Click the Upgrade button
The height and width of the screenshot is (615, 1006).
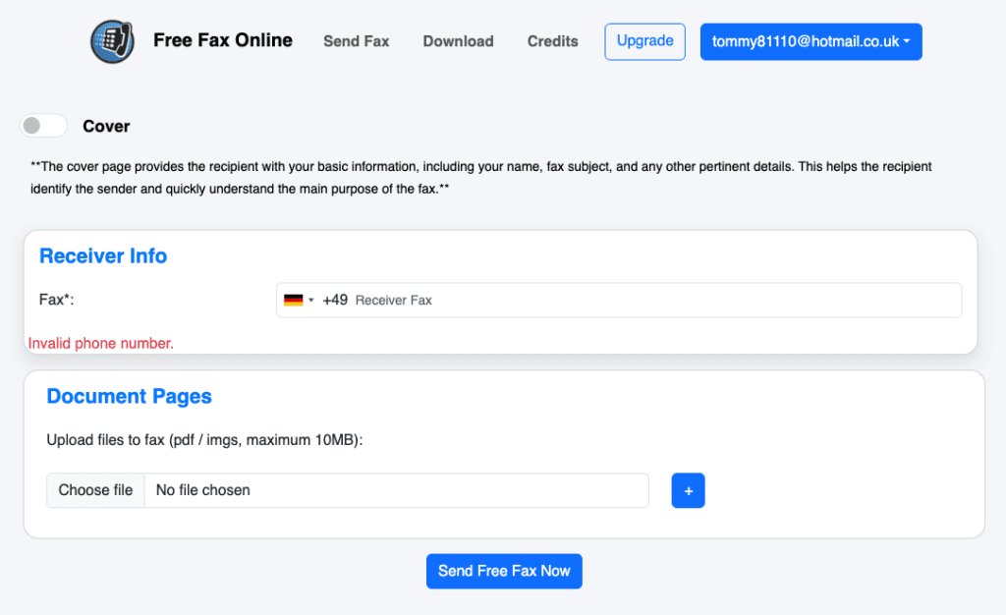coord(644,41)
